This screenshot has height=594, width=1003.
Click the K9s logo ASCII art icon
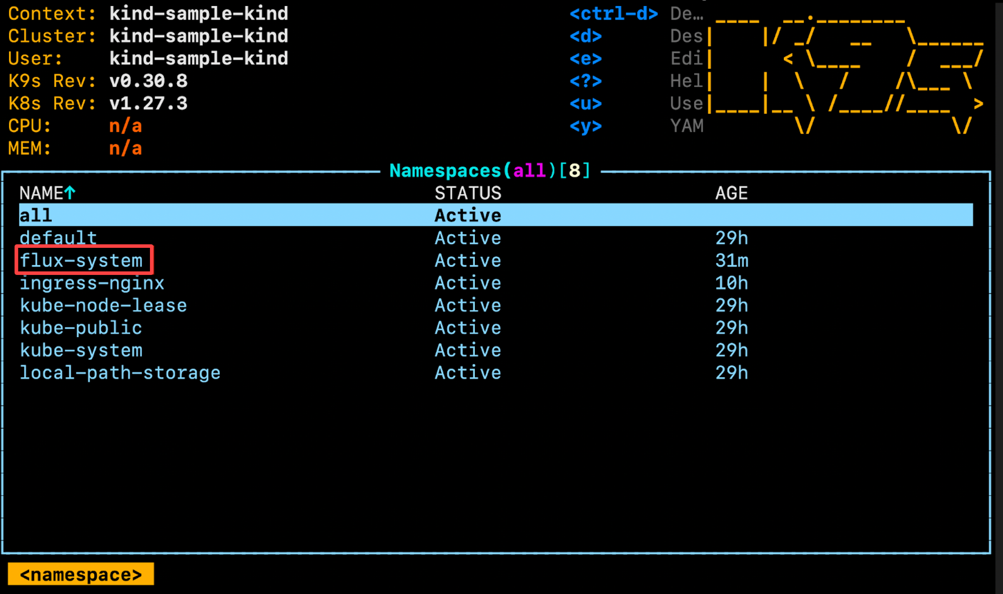(x=841, y=71)
